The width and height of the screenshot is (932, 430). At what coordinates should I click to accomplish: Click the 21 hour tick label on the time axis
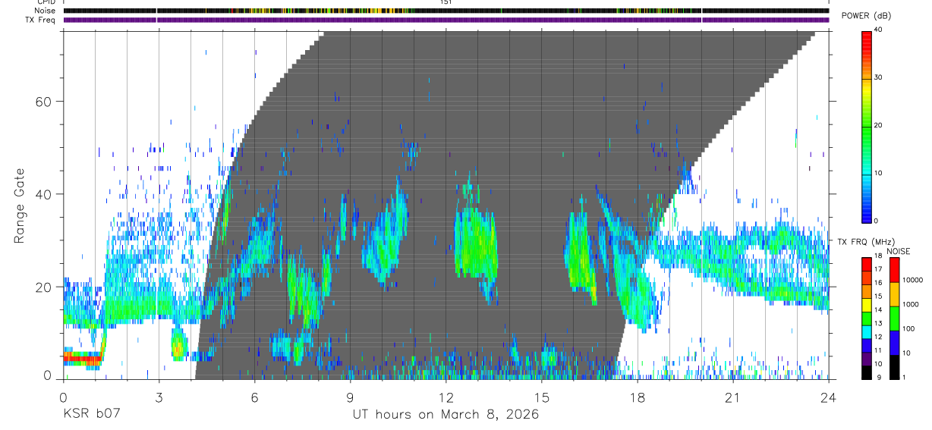[732, 397]
